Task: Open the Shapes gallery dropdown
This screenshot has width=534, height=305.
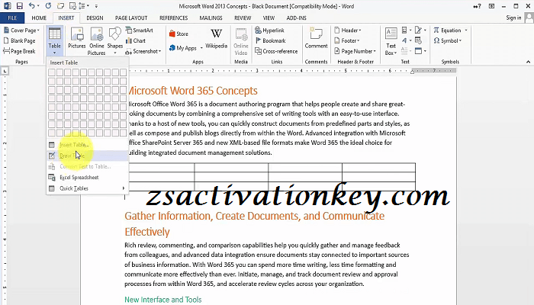Action: tap(115, 53)
